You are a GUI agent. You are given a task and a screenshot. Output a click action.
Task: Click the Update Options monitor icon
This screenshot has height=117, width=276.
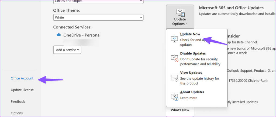pyautogui.click(x=180, y=13)
